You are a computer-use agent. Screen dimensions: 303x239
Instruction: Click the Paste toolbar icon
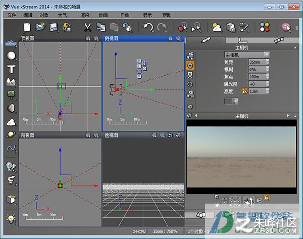click(114, 27)
